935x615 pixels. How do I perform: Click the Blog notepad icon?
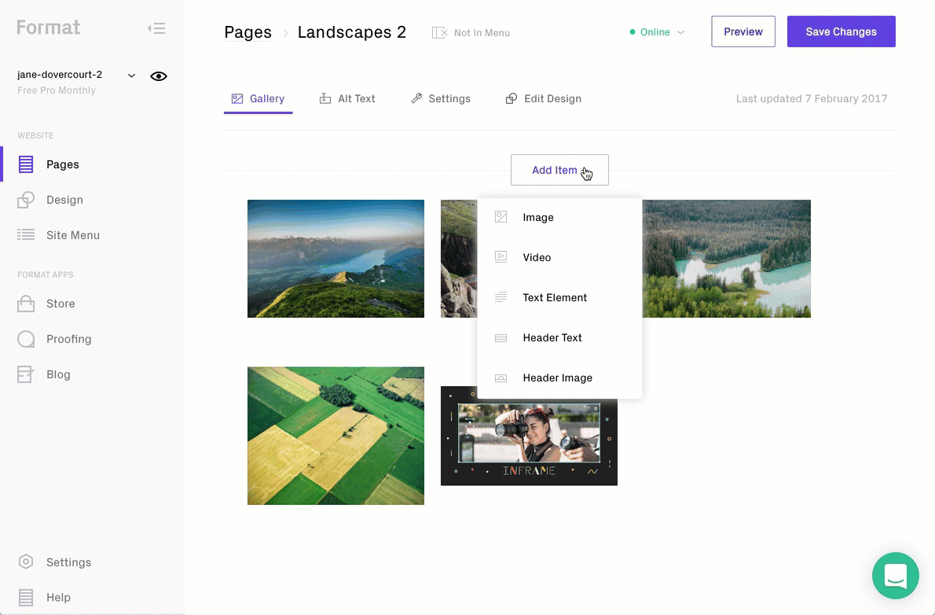tap(26, 374)
